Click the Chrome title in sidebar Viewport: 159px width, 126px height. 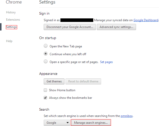[14, 2]
